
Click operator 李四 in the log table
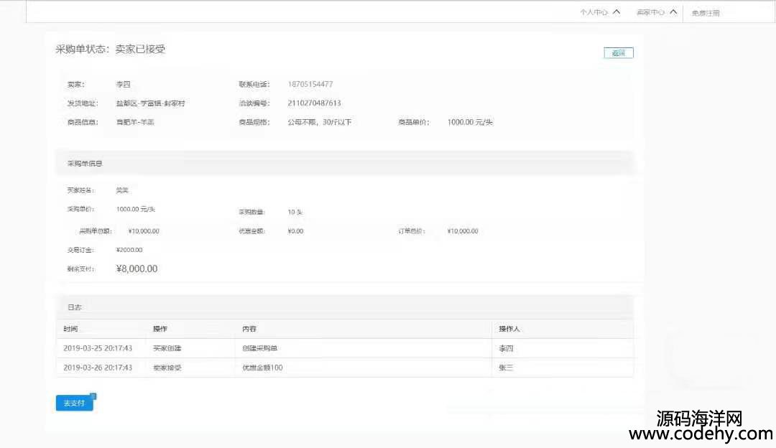(506, 348)
